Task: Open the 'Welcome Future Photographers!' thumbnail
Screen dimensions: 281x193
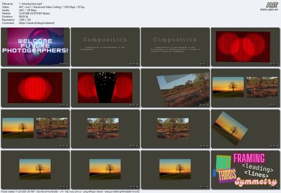Action: pos(35,47)
